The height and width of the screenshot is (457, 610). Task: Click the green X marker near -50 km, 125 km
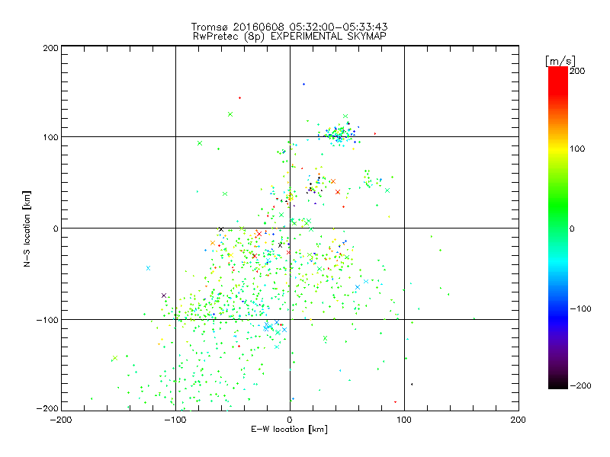(x=230, y=114)
